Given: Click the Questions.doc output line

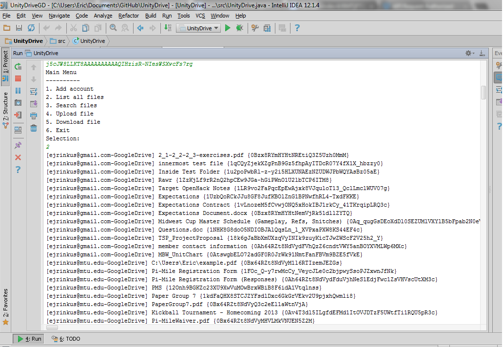Looking at the screenshot, I should pos(204,230).
